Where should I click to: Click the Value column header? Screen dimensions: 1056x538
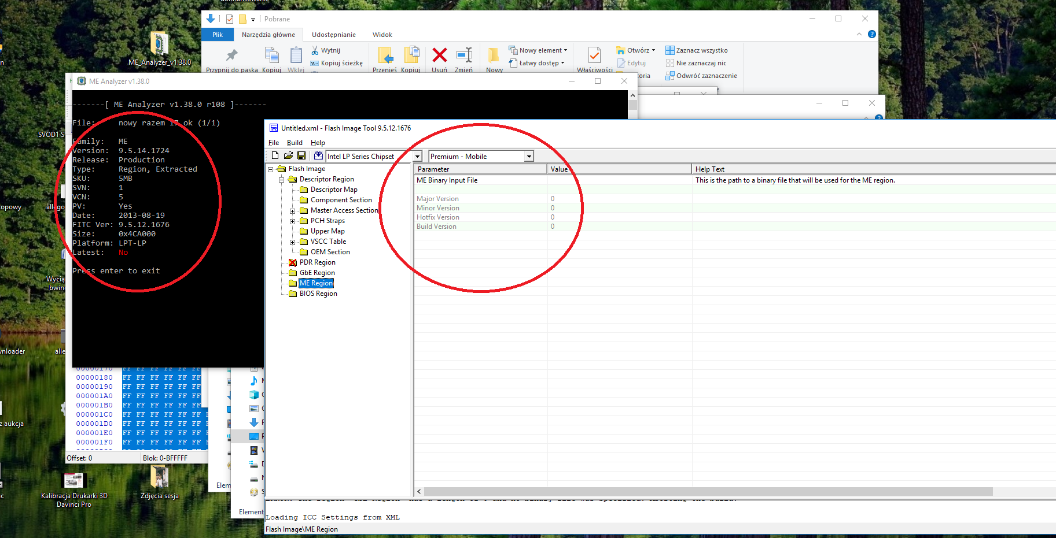coord(619,169)
